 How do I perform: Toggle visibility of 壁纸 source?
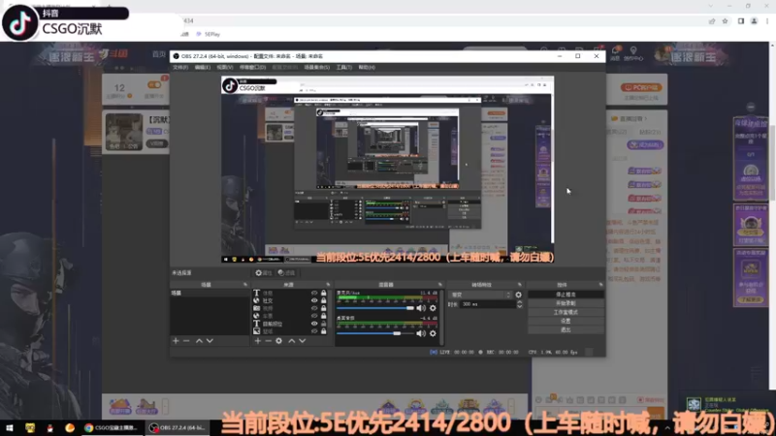[314, 331]
